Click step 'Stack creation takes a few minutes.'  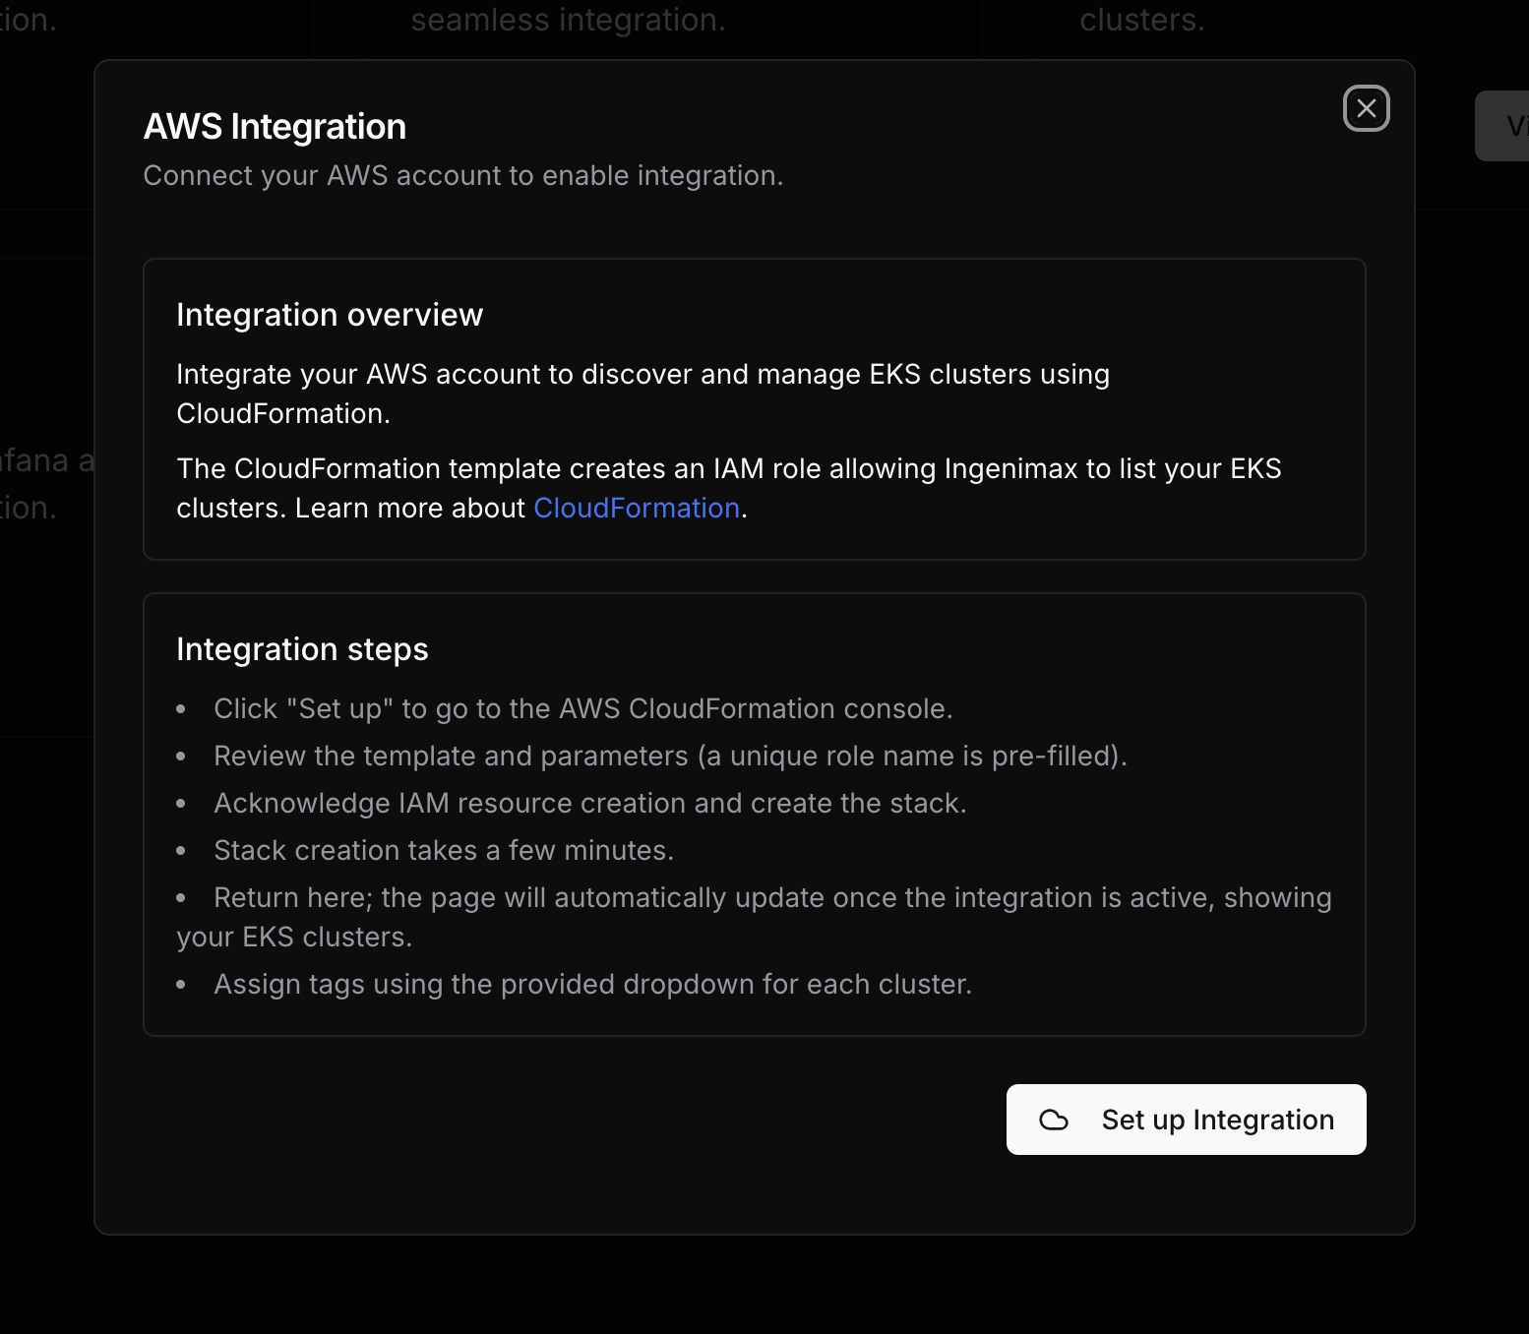444,850
